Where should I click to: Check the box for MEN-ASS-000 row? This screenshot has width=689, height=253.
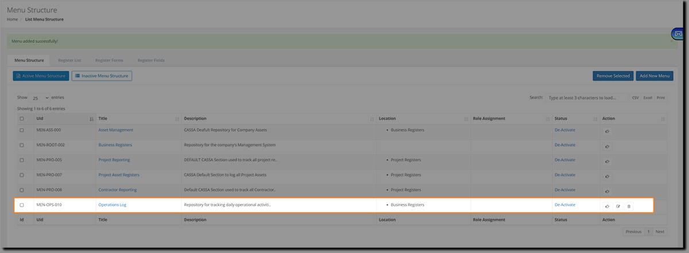pos(22,130)
